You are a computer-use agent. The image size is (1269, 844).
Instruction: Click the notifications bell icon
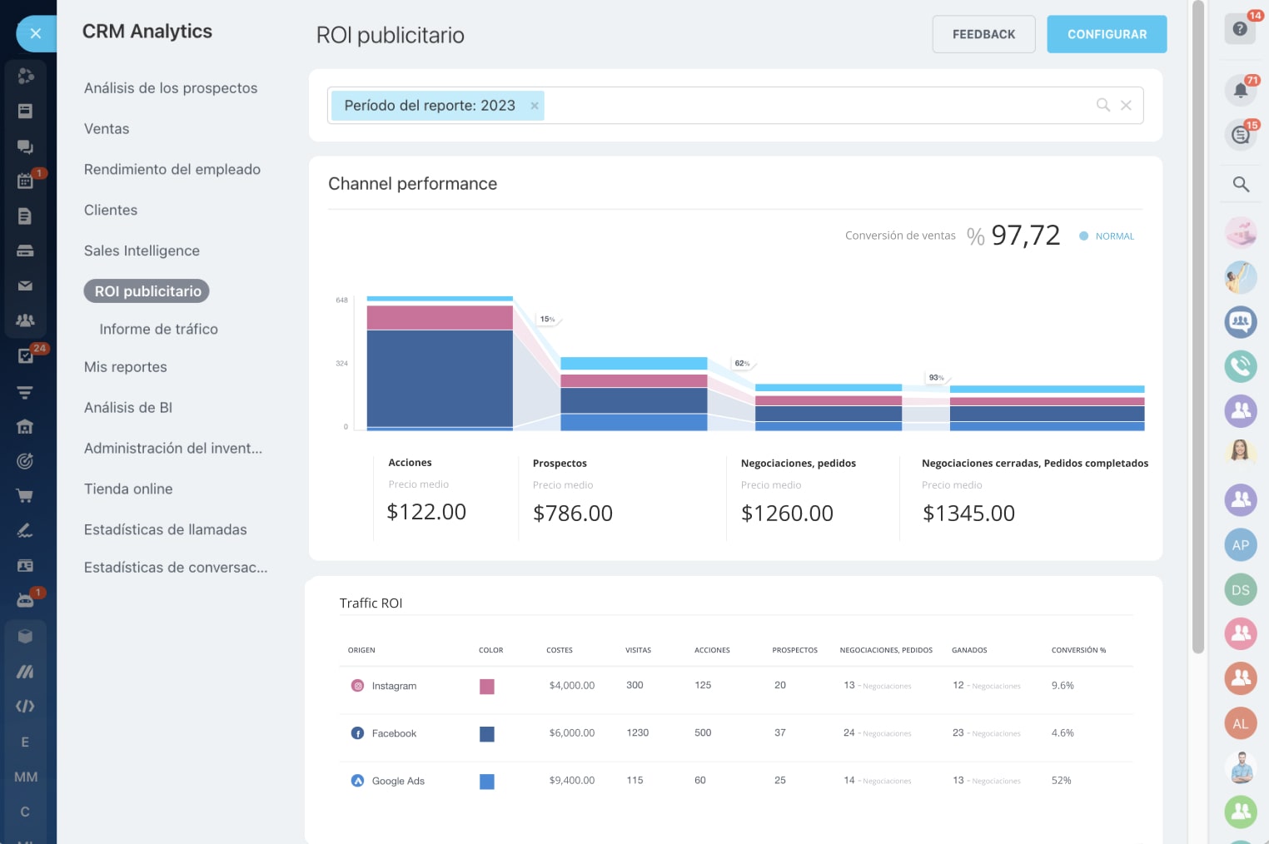(x=1240, y=90)
